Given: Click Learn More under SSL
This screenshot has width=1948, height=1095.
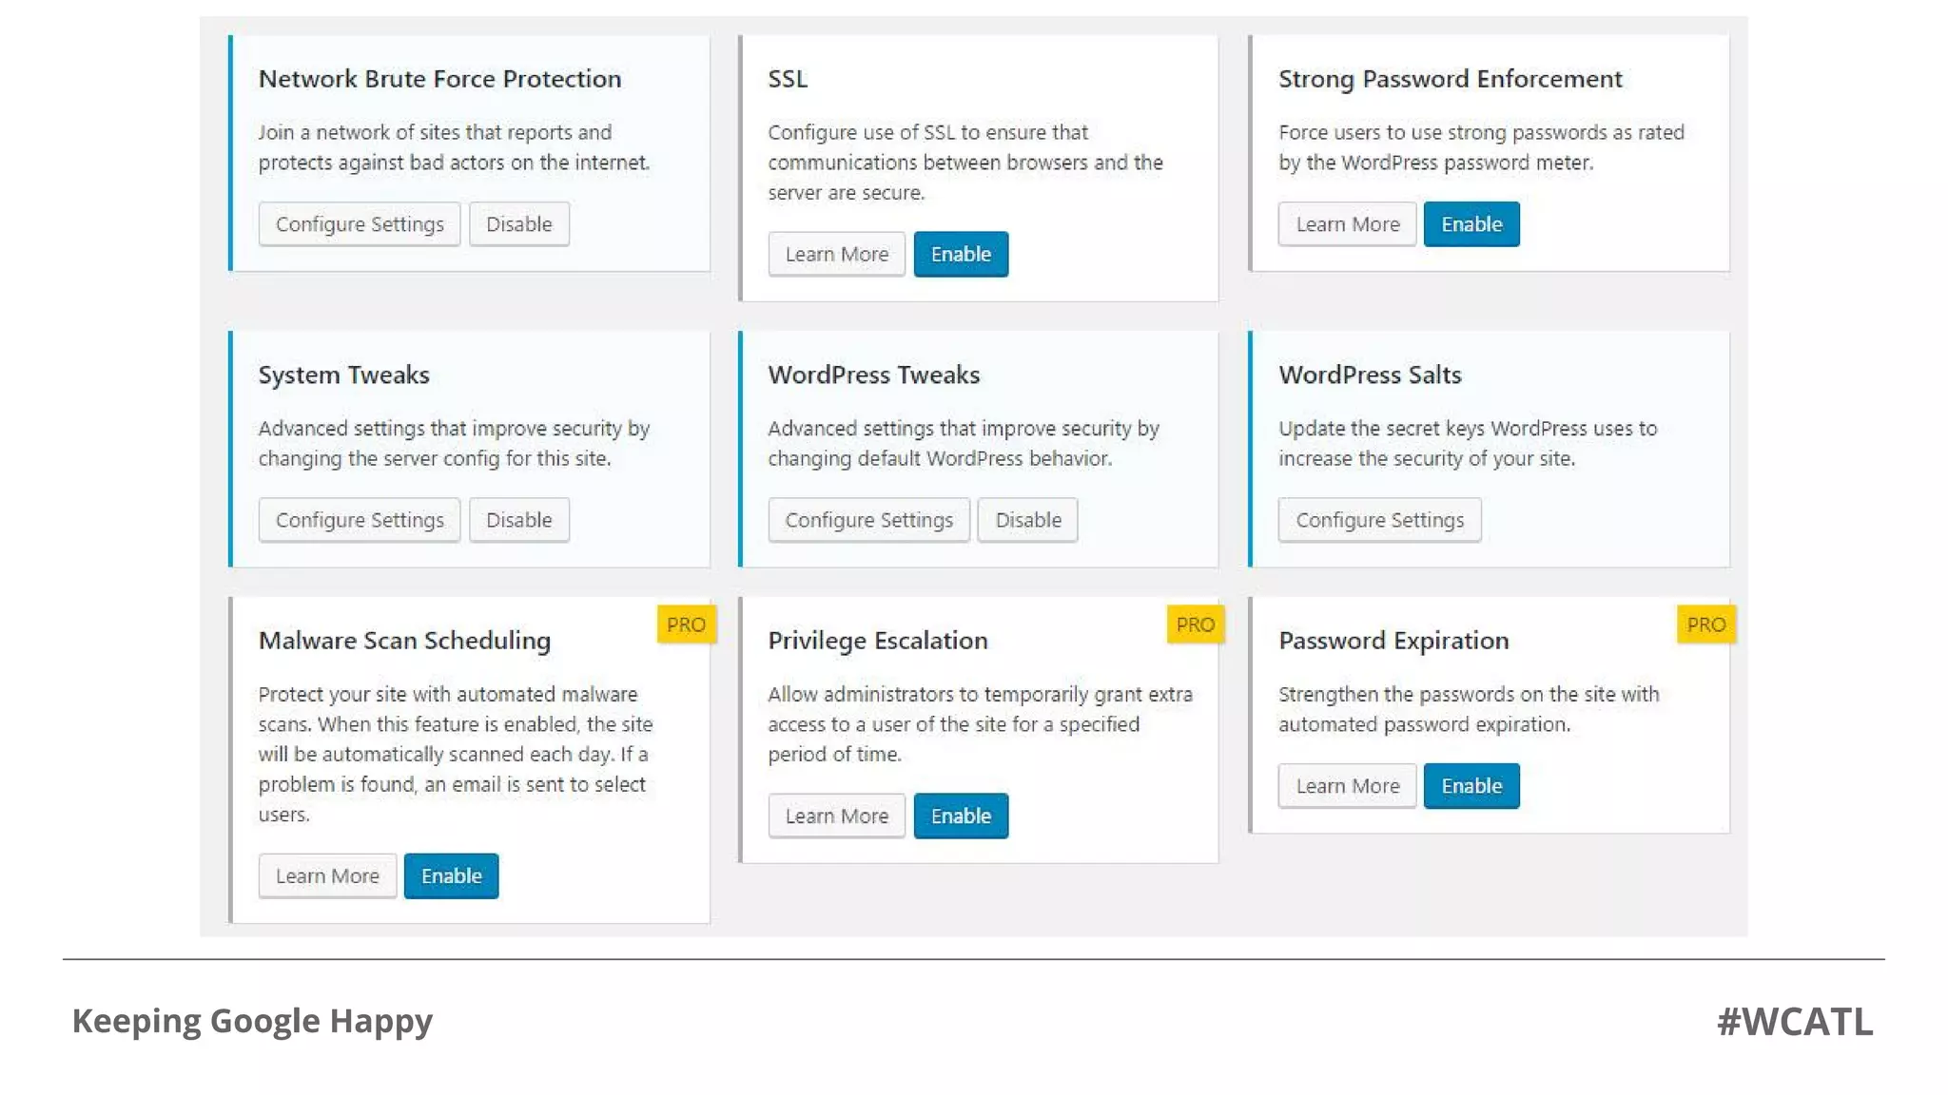Looking at the screenshot, I should point(836,255).
